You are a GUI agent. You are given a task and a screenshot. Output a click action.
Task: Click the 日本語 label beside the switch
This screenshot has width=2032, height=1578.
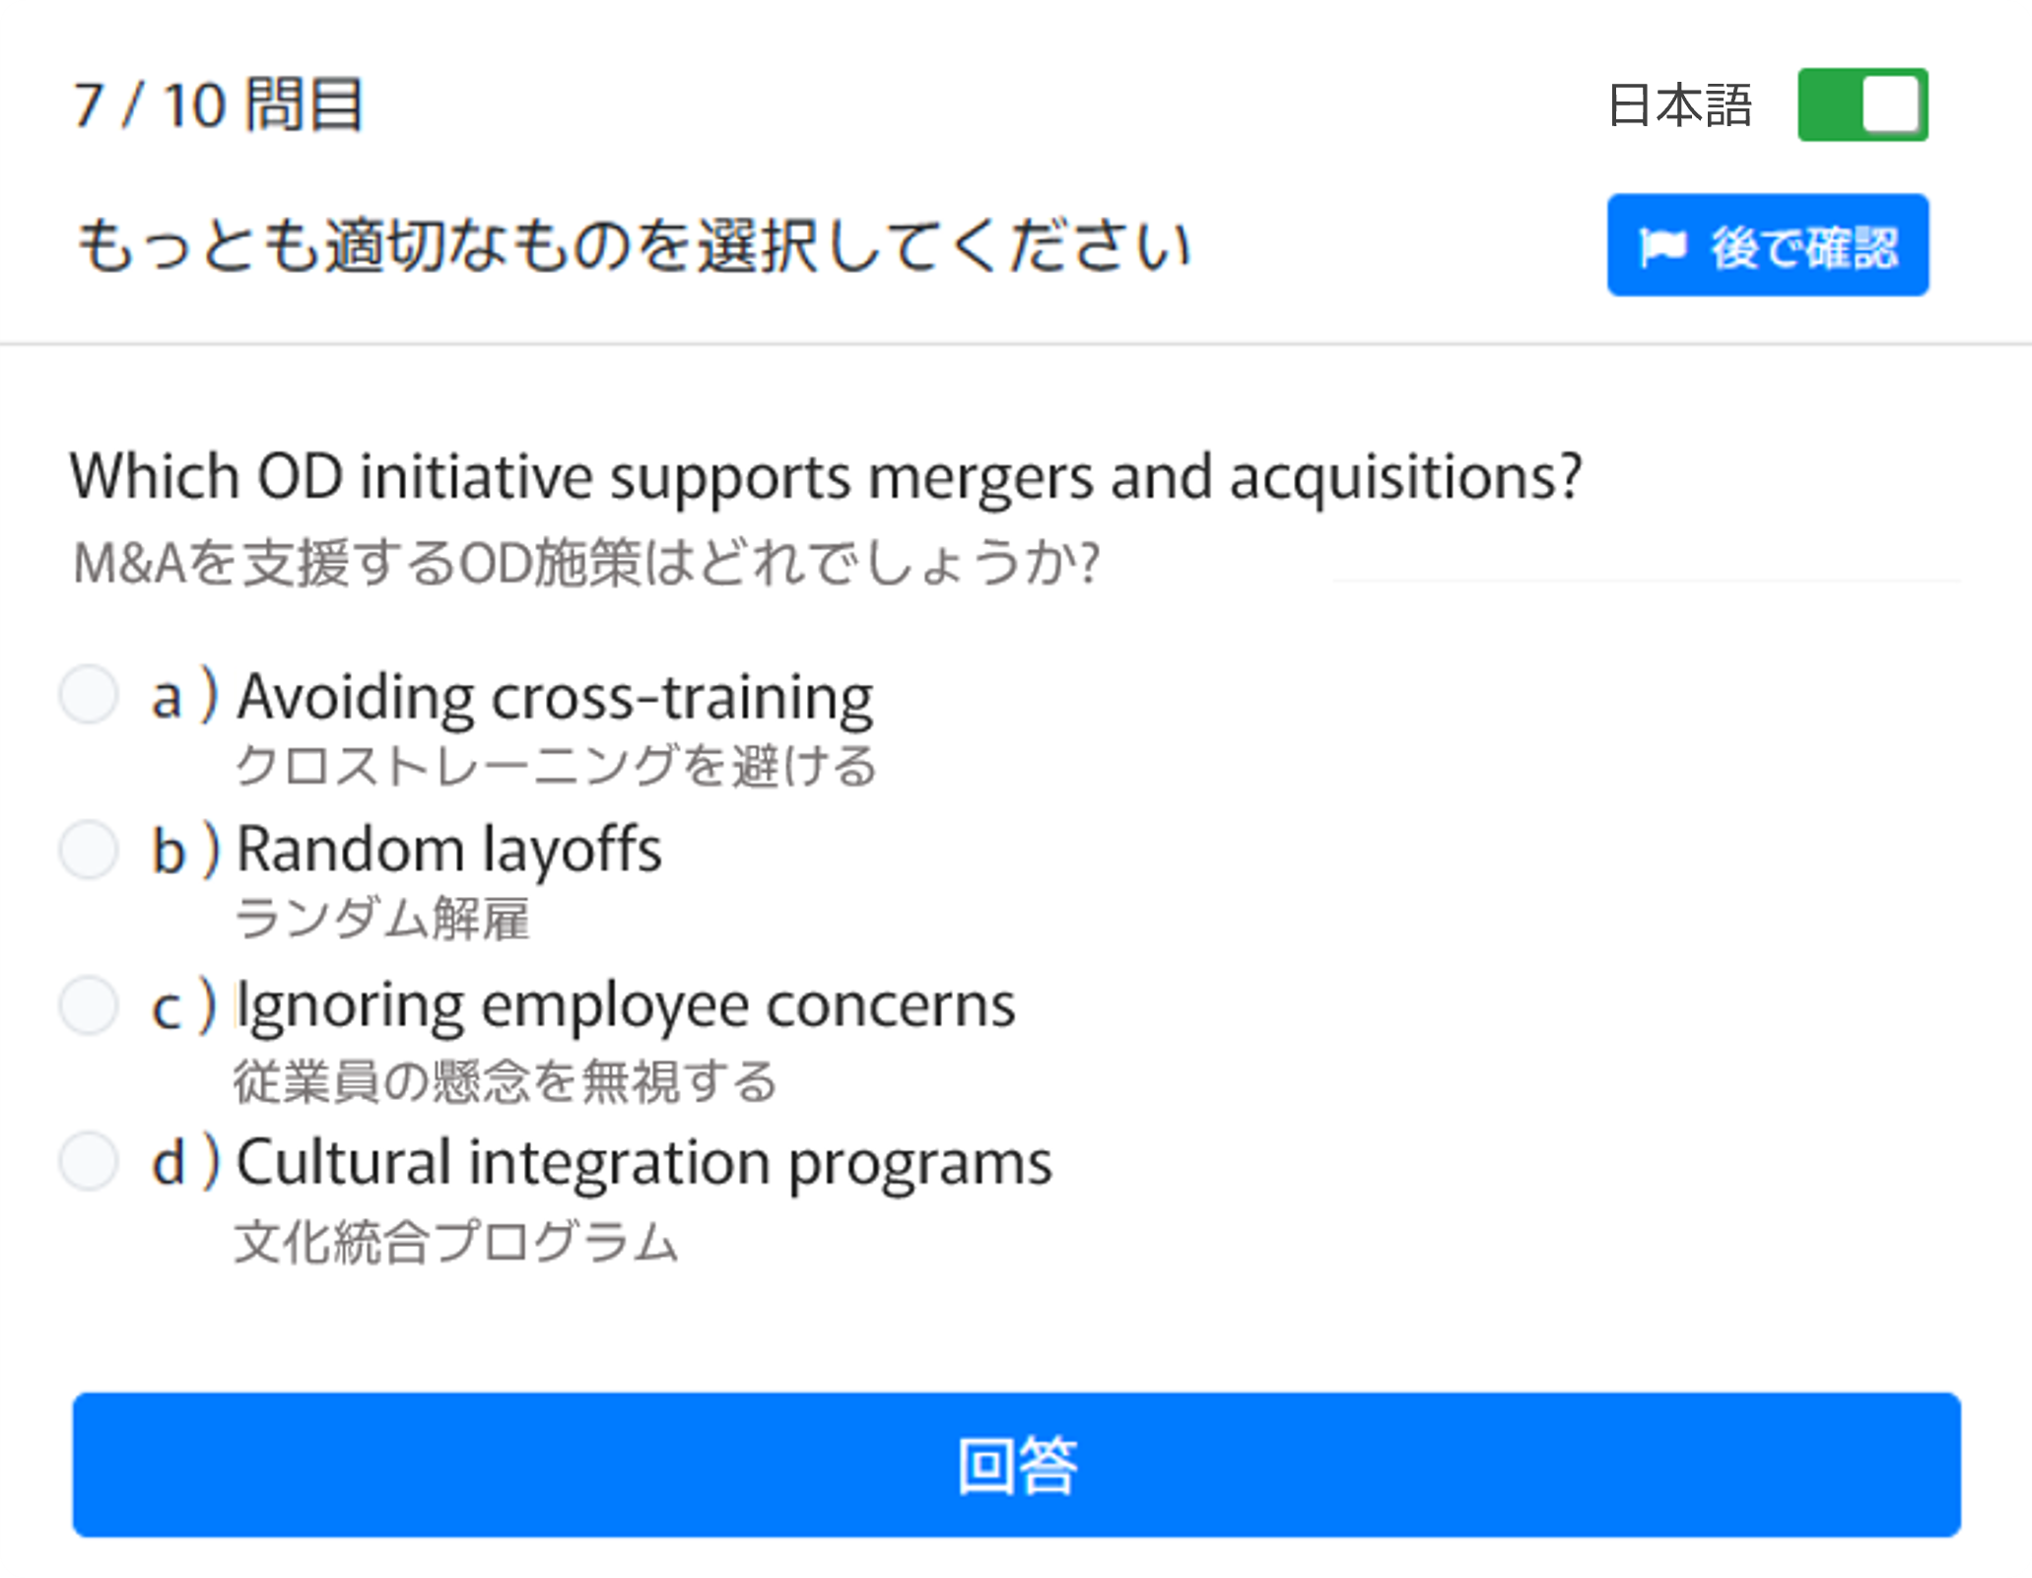click(1679, 105)
